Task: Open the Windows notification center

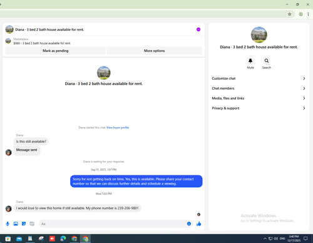Action: 305,239
